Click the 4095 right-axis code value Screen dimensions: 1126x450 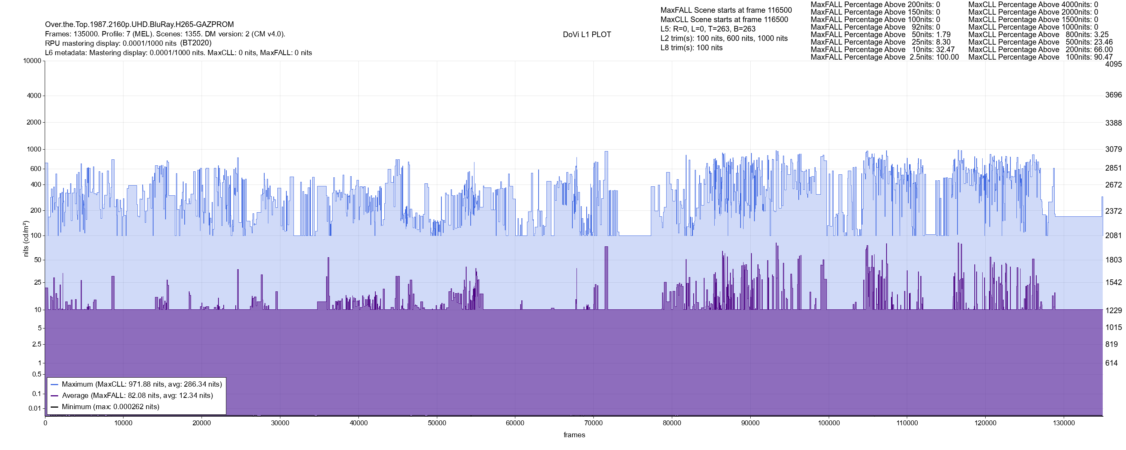1113,64
